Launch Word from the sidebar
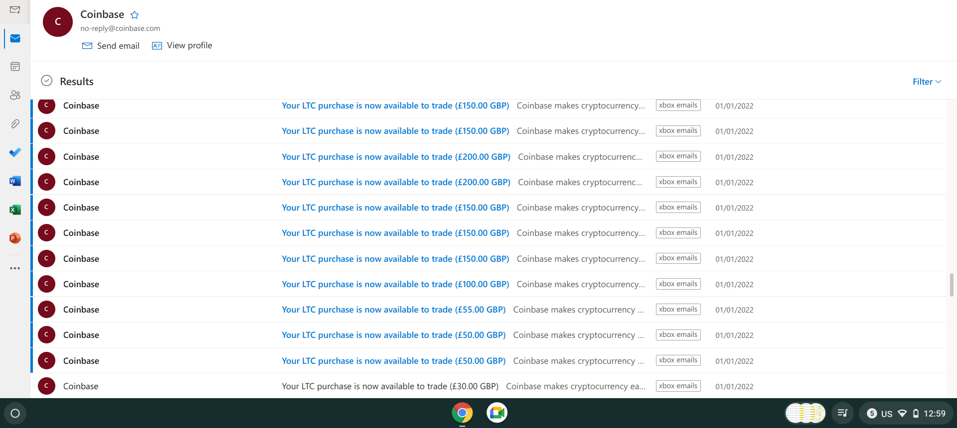957x428 pixels. pyautogui.click(x=15, y=181)
